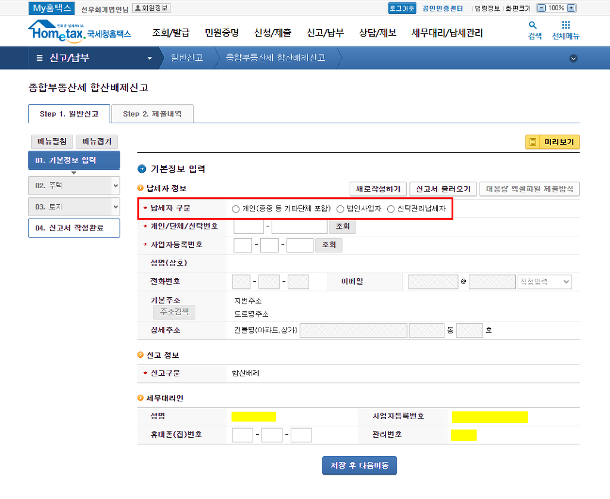
Task: Focus middle 사업자등록번호 field
Action: pos(269,245)
